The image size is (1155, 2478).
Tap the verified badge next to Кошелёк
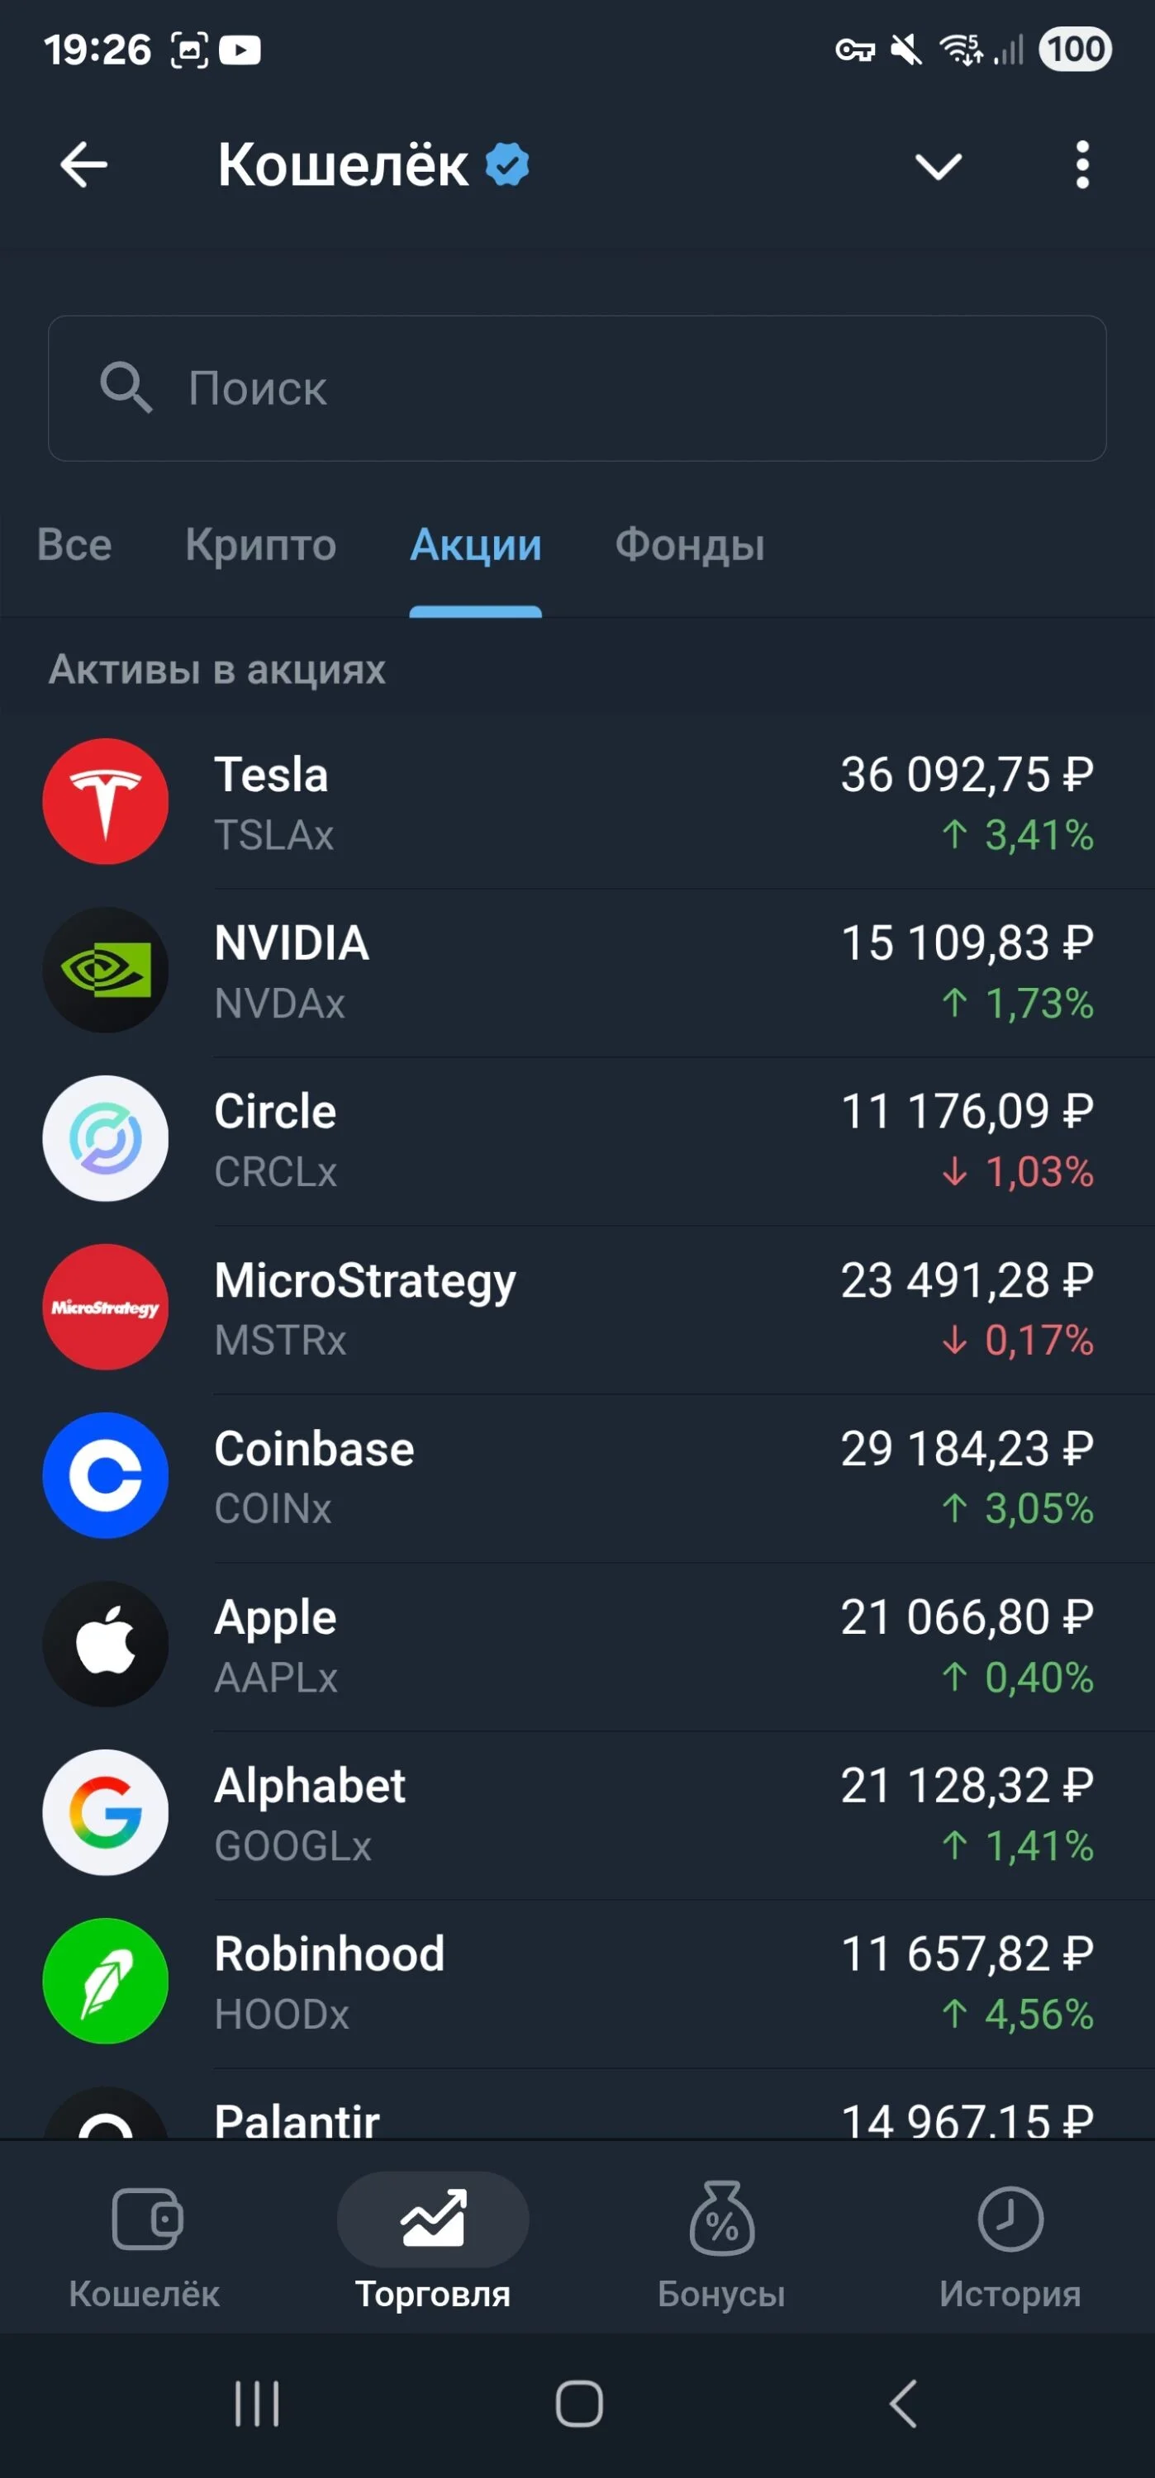tap(507, 164)
